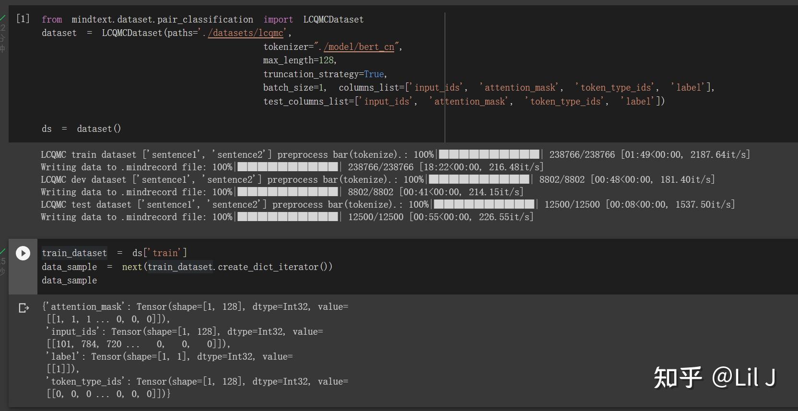Place cursor on the final data_sample line

pos(70,281)
